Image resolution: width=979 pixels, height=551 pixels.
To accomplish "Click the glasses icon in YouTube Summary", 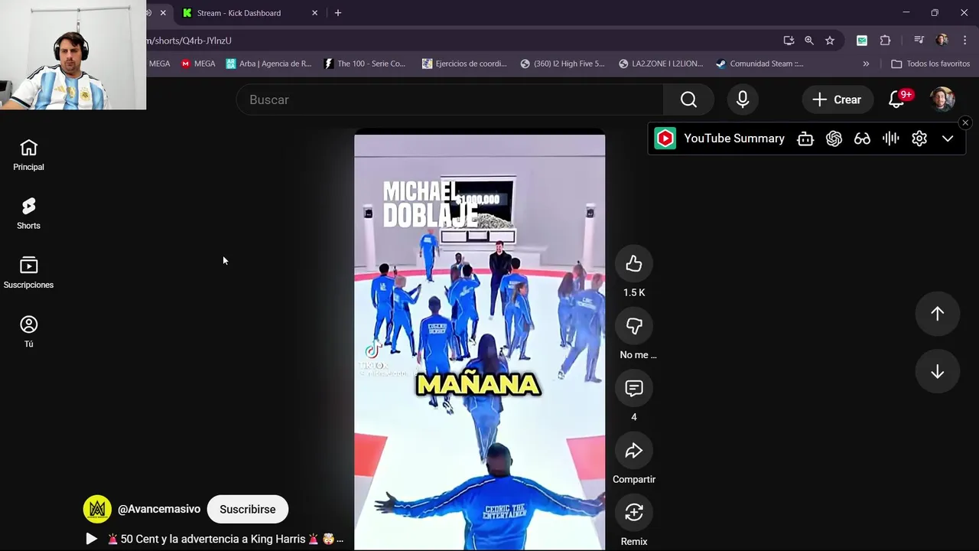I will coord(862,139).
